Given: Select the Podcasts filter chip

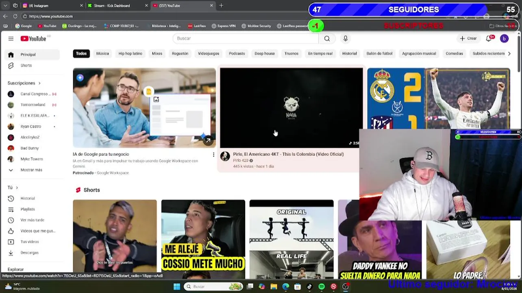Looking at the screenshot, I should tap(237, 54).
